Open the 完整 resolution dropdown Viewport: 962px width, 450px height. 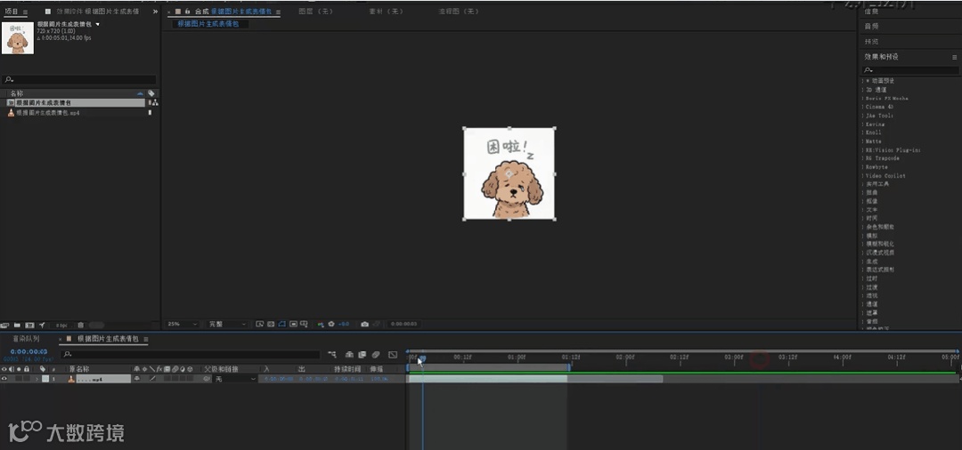tap(227, 324)
